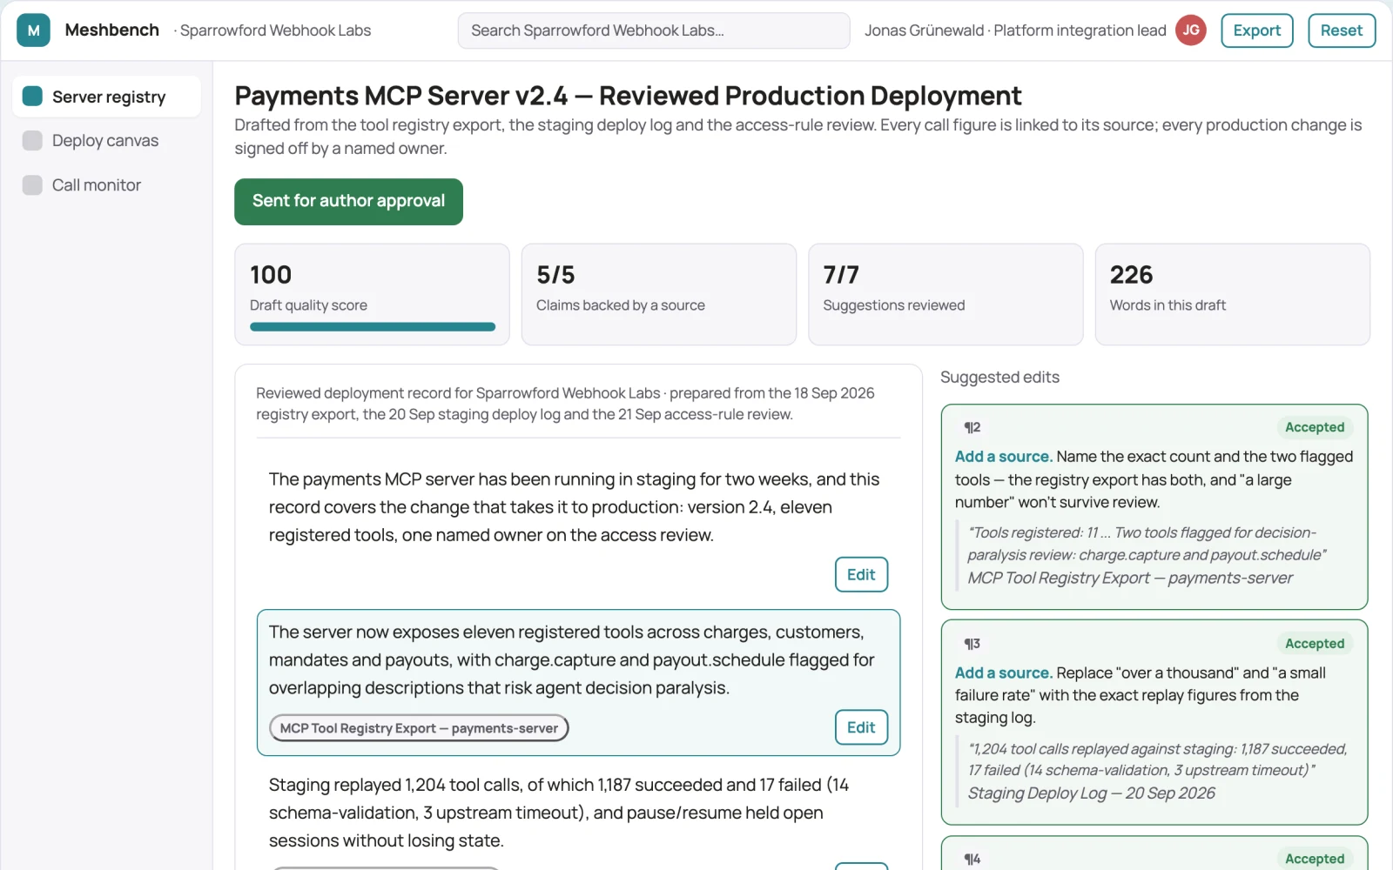The width and height of the screenshot is (1393, 870).
Task: Click the Draft quality score progress bar
Action: (x=373, y=327)
